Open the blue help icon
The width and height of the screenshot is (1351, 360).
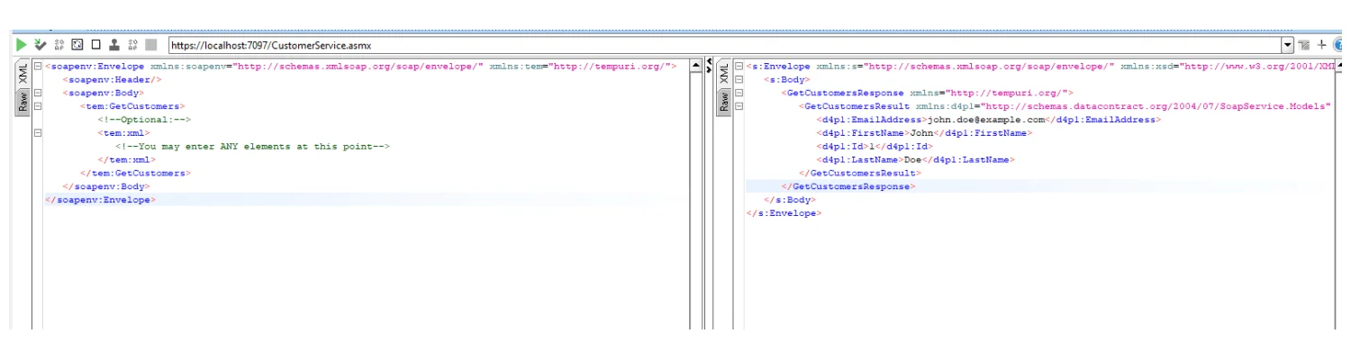(1339, 44)
